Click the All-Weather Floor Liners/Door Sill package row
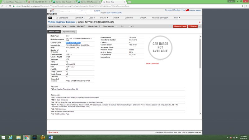 click(x=118, y=89)
